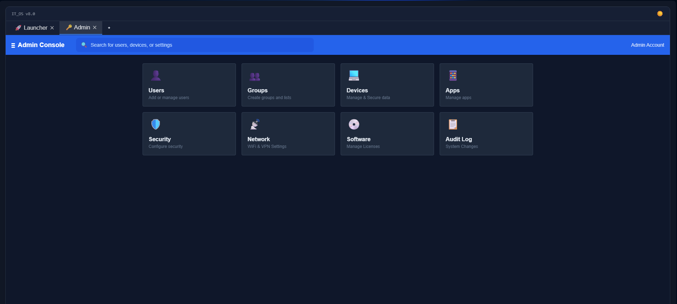677x304 pixels.
Task: Click "Manage & Secure data" description
Action: click(368, 98)
